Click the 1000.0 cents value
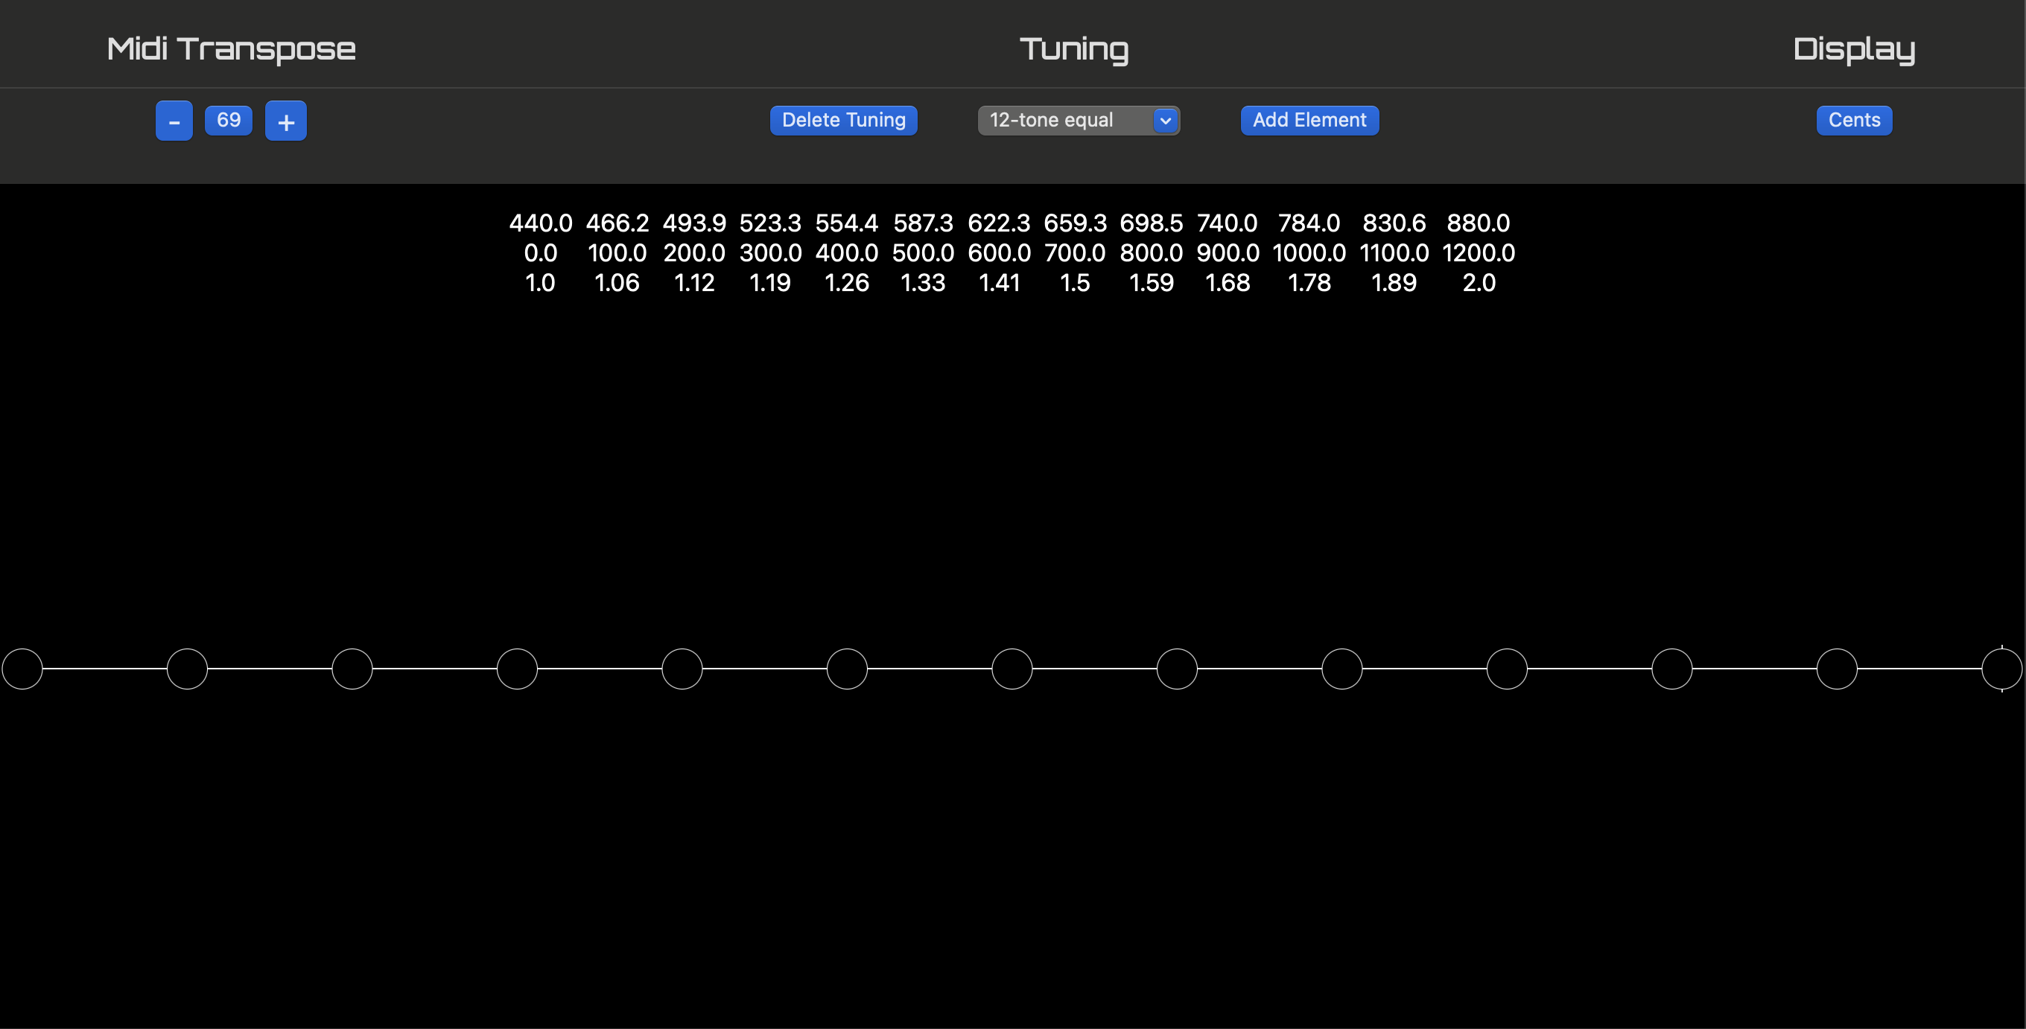This screenshot has width=2026, height=1029. pos(1309,253)
